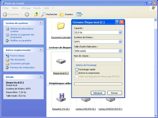Click the formatting progress bar
This screenshot has height=118, width=158.
pyautogui.click(x=98, y=84)
